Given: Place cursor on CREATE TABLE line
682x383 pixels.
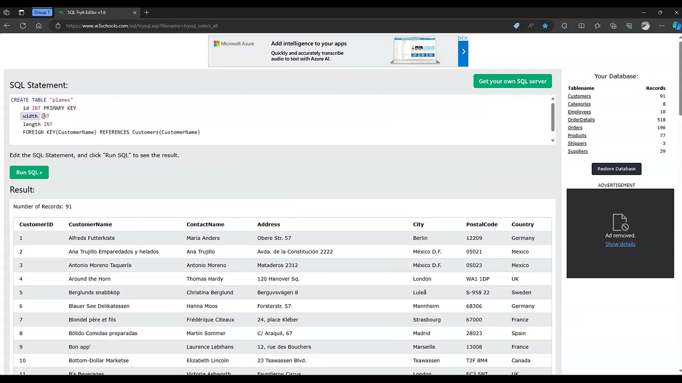Looking at the screenshot, I should [x=42, y=100].
